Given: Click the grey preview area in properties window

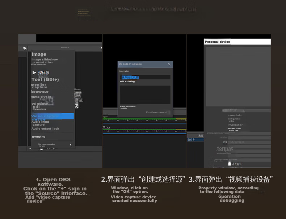Looking at the screenshot, I should tap(238, 76).
